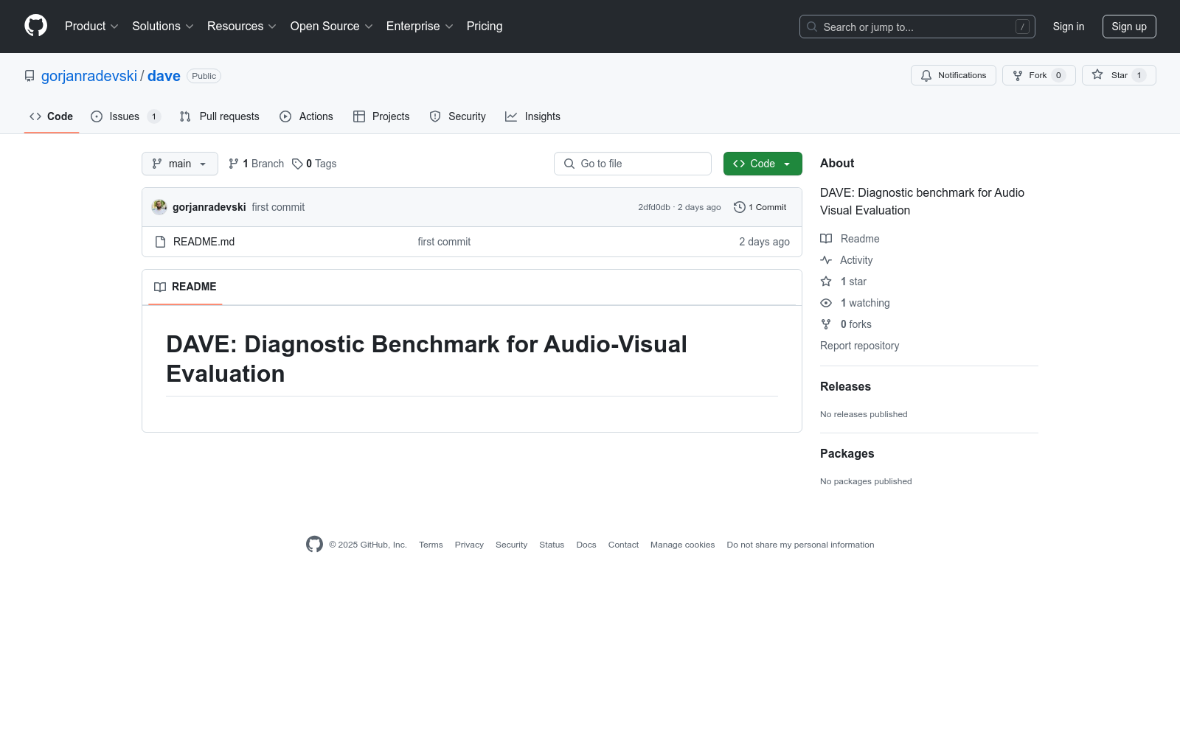
Task: Open the Pull requests tab
Action: [x=220, y=116]
